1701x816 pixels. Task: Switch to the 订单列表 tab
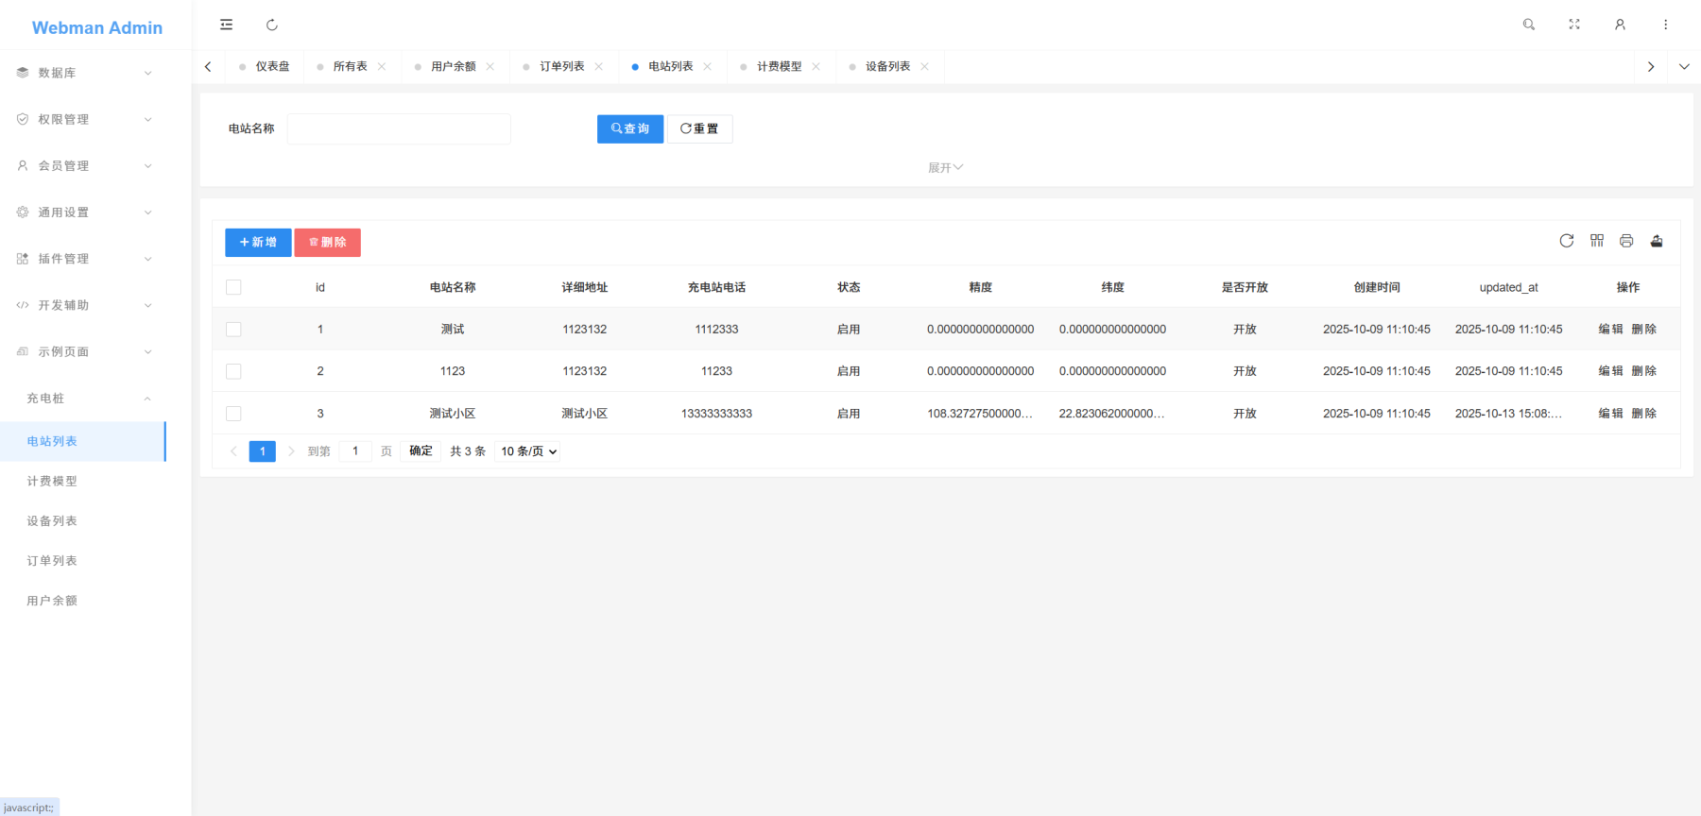point(561,66)
